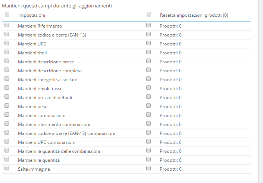This screenshot has height=183, width=263.
Task: Select all via 'Impostazioni' header checkbox
Action: pos(7,15)
